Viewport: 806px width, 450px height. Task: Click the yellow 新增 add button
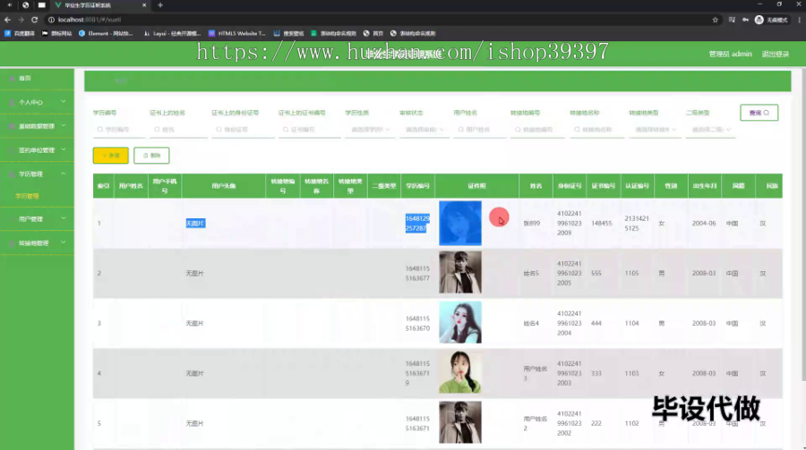pos(110,155)
